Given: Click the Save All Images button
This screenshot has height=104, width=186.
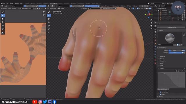Looking at the screenshot, I should pos(171,27).
